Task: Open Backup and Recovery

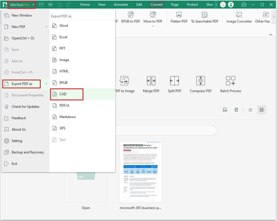Action: coord(26,152)
